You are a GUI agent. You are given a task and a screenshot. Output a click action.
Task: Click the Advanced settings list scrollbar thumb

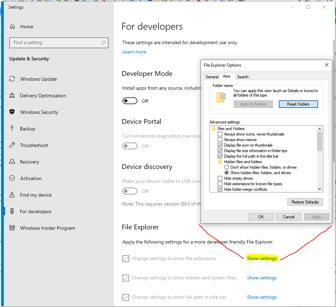tap(319, 141)
